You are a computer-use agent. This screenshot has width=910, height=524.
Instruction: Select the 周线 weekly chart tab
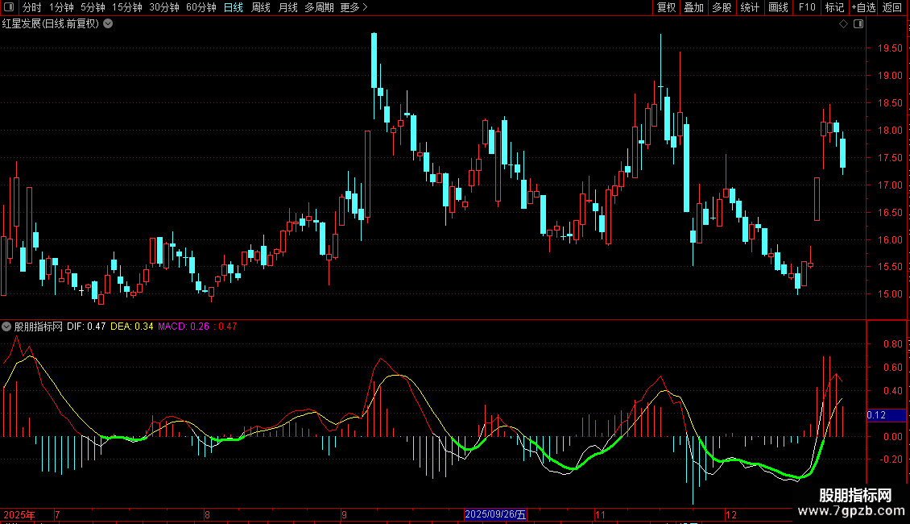(261, 7)
